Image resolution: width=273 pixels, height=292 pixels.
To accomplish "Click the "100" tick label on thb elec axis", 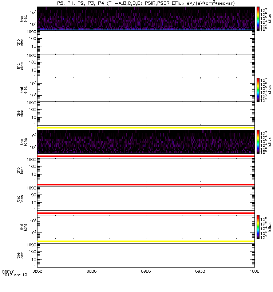I will [32, 39].
